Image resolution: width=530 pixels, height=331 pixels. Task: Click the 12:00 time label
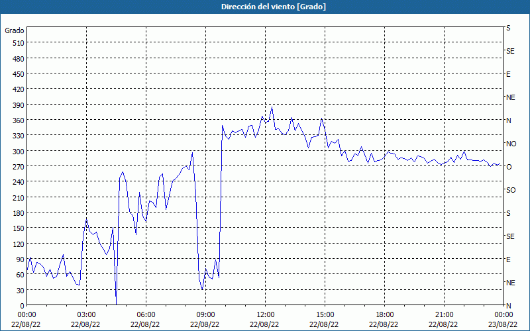266,315
